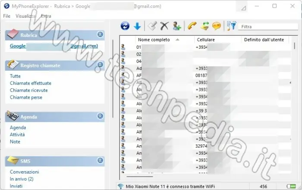Click the sort arrow beside Nome completo

[x=177, y=40]
